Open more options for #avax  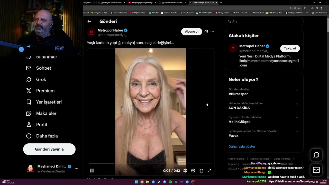298,132
